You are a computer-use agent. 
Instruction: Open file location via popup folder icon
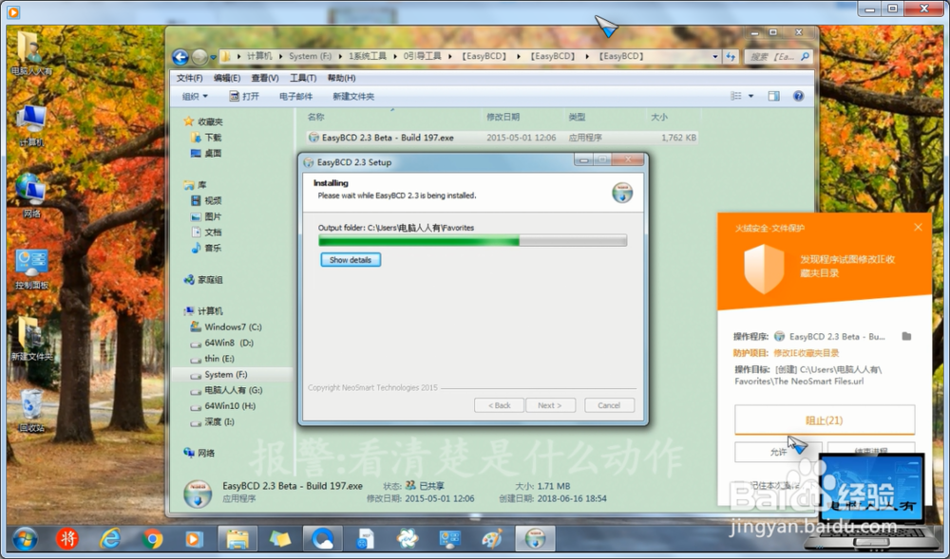906,336
